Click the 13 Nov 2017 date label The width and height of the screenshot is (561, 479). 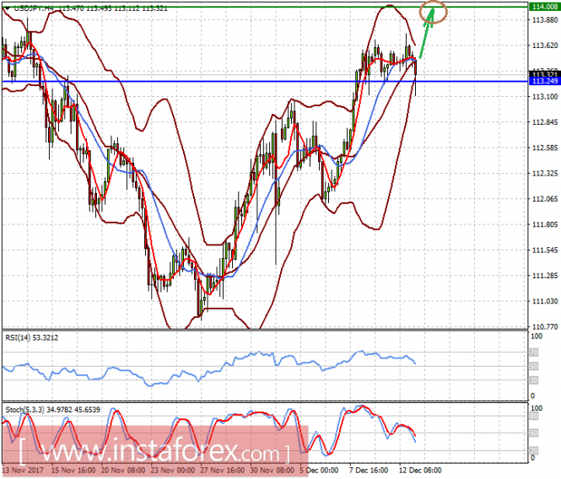coord(23,470)
